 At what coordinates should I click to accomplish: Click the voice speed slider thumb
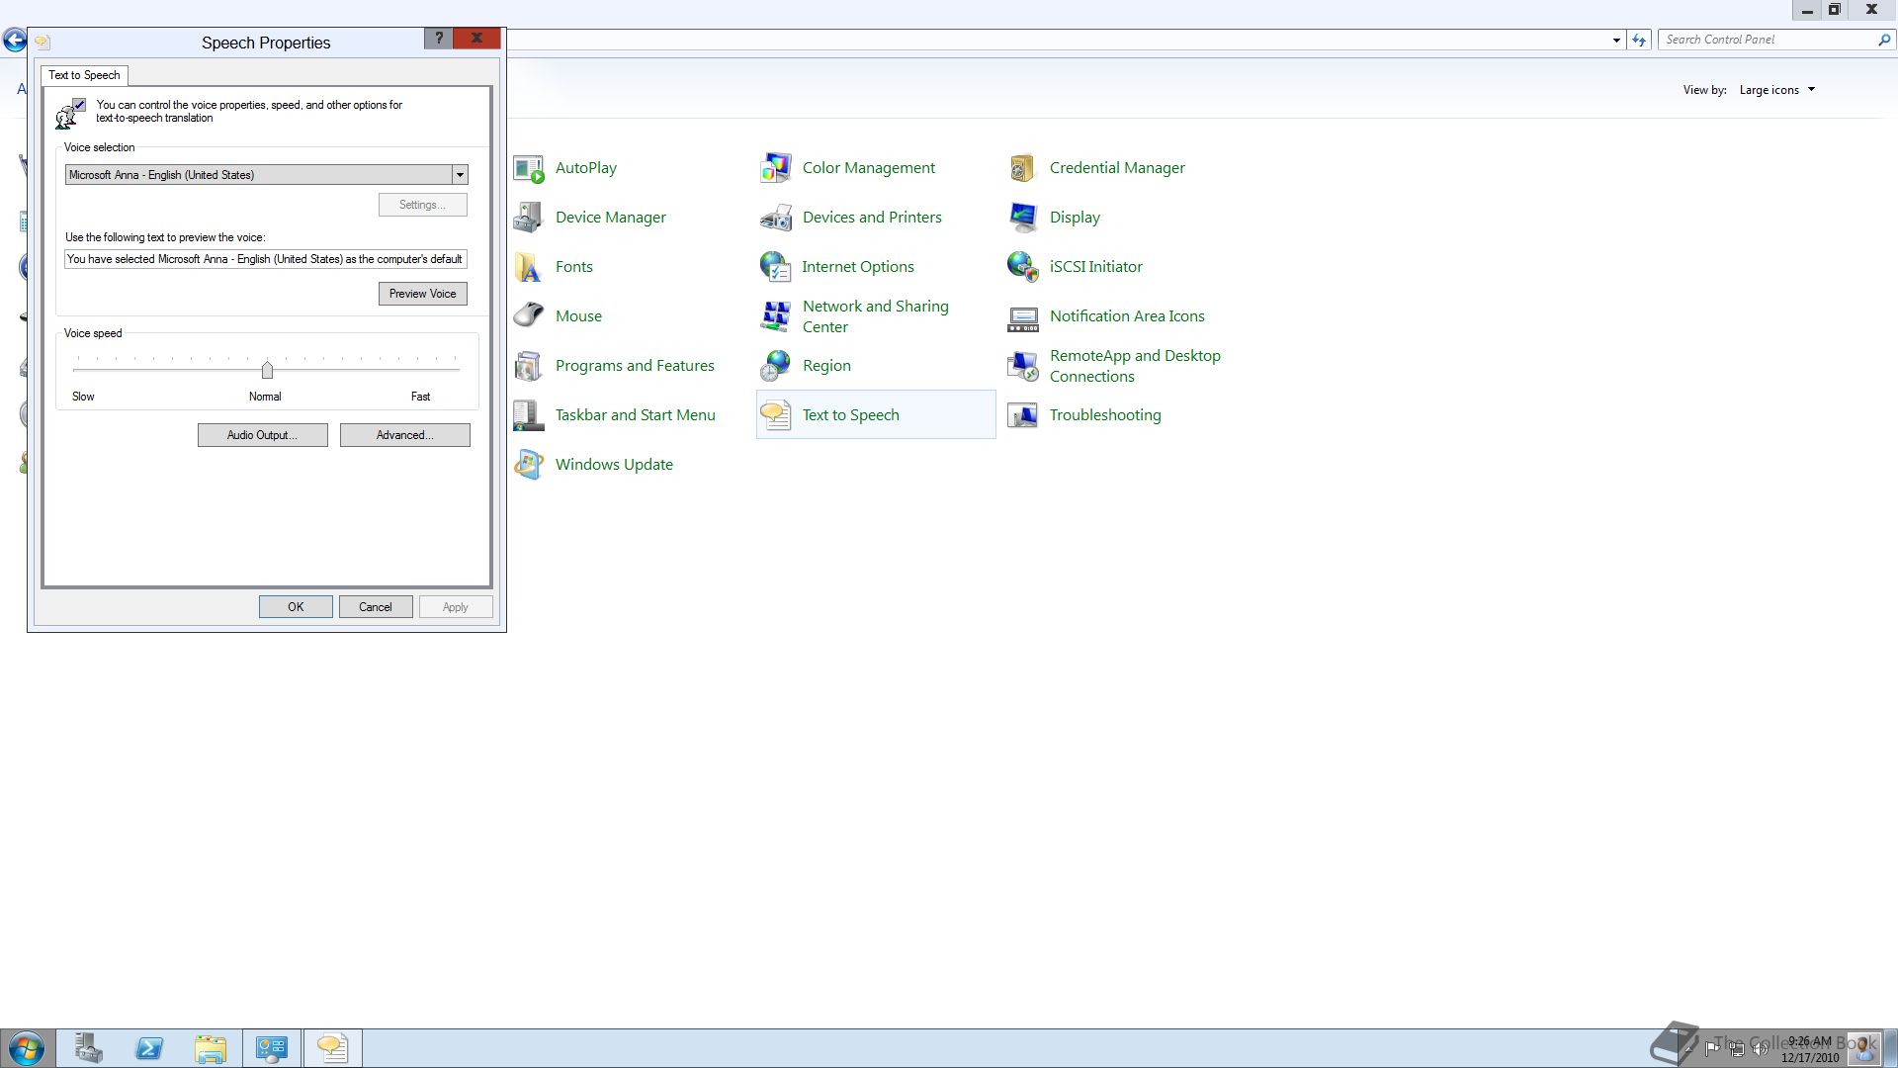(267, 370)
